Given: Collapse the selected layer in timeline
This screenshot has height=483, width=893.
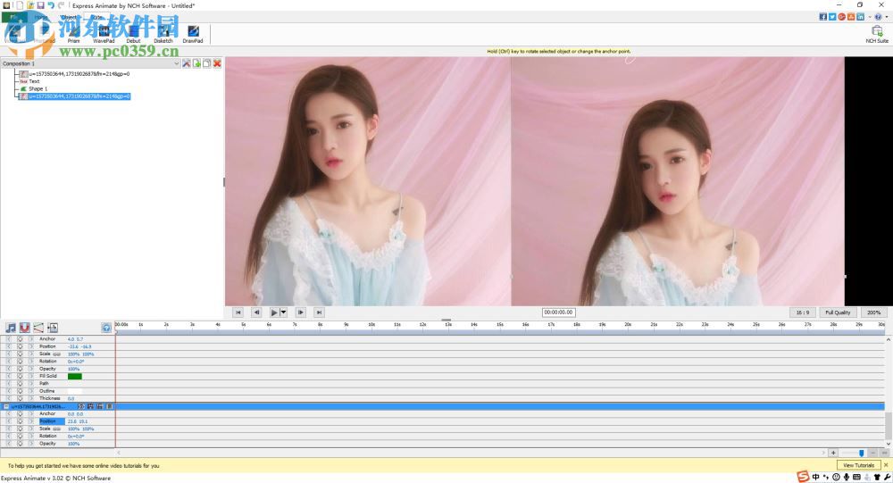Looking at the screenshot, I should 5,407.
